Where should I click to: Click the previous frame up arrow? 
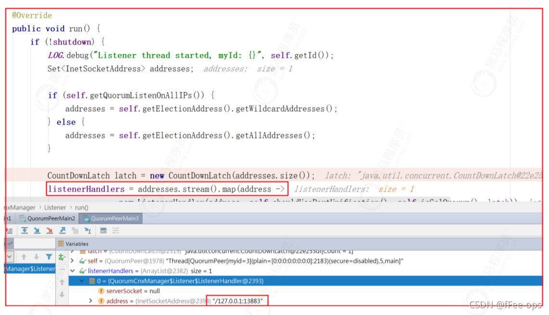pyautogui.click(x=24, y=257)
